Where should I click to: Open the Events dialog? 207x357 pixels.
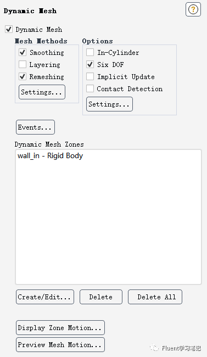point(35,127)
